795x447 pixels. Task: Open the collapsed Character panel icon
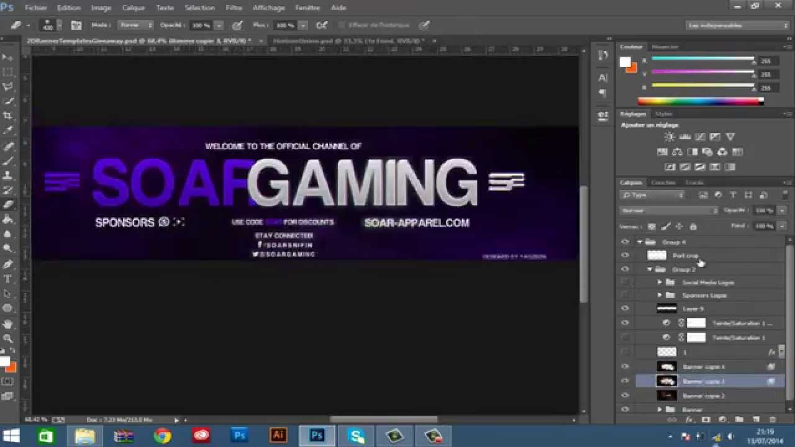tap(602, 78)
